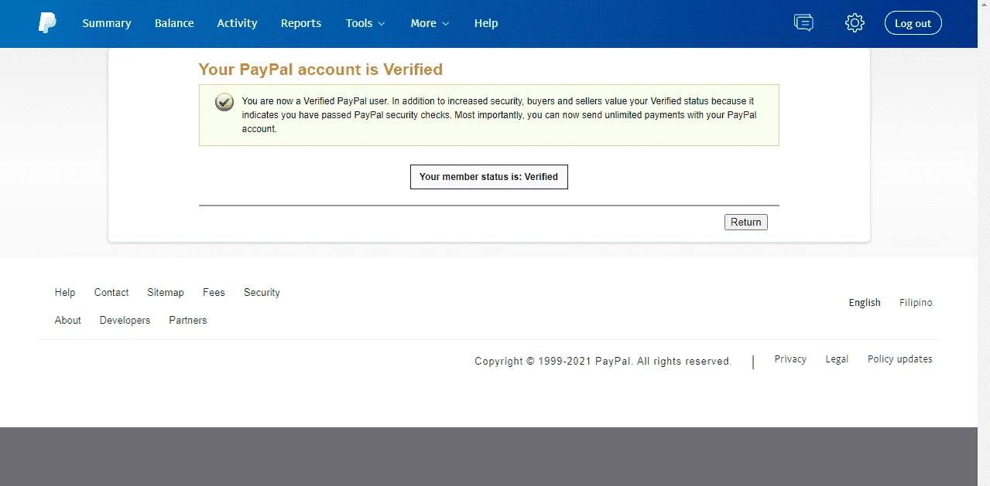
Task: Click the Log out button
Action: click(913, 23)
